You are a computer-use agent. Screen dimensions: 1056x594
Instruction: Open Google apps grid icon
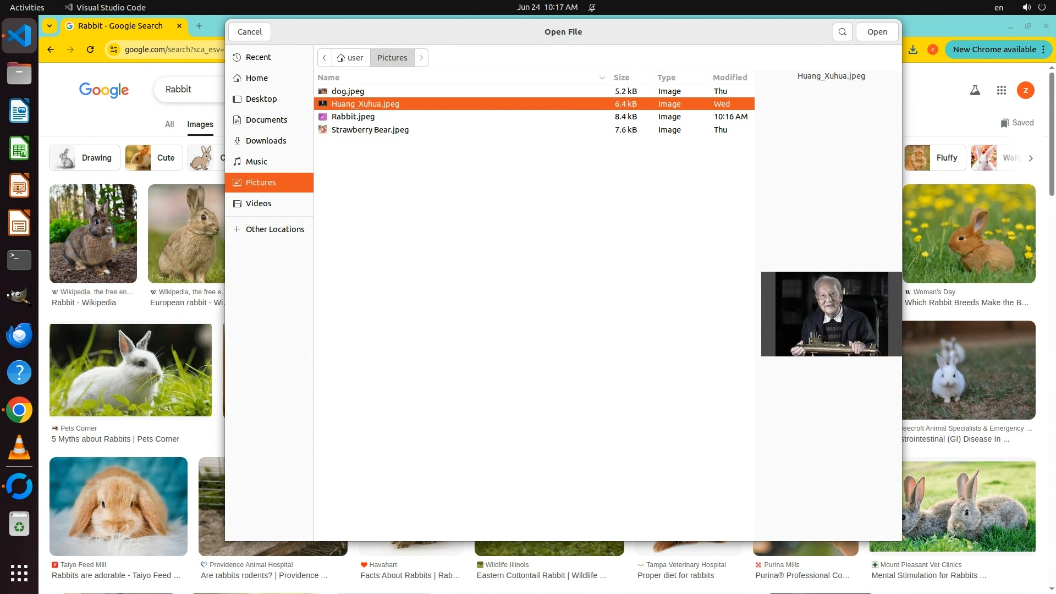[1001, 90]
